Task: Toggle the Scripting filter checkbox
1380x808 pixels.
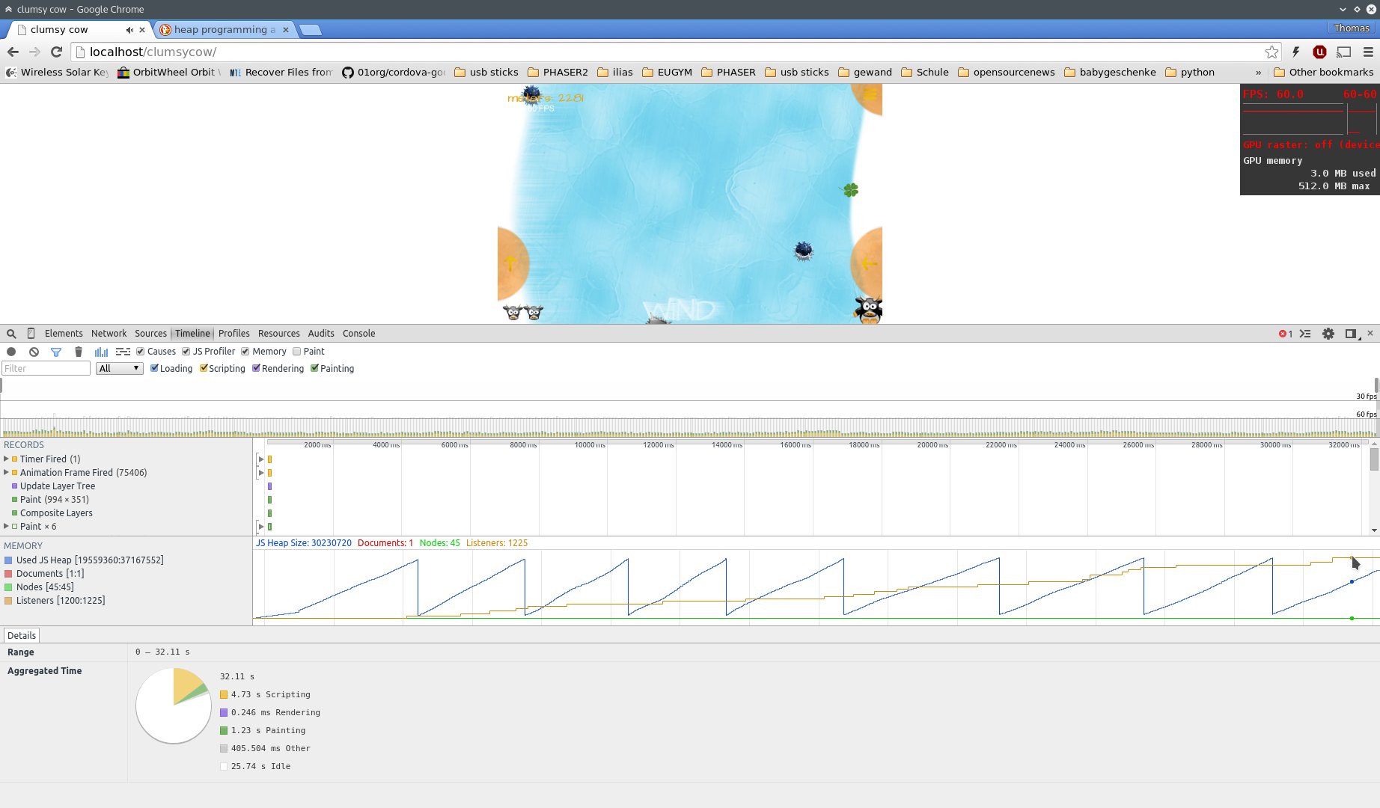Action: point(204,368)
